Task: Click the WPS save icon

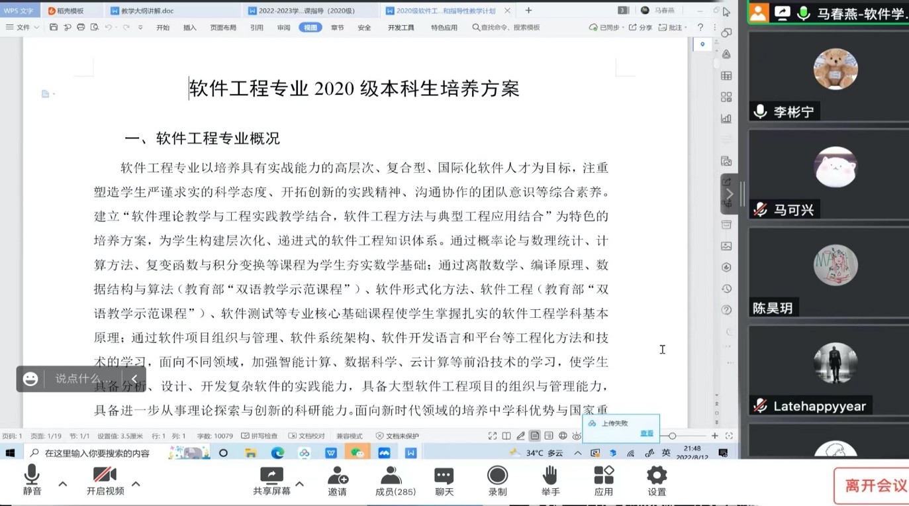Action: tap(54, 27)
